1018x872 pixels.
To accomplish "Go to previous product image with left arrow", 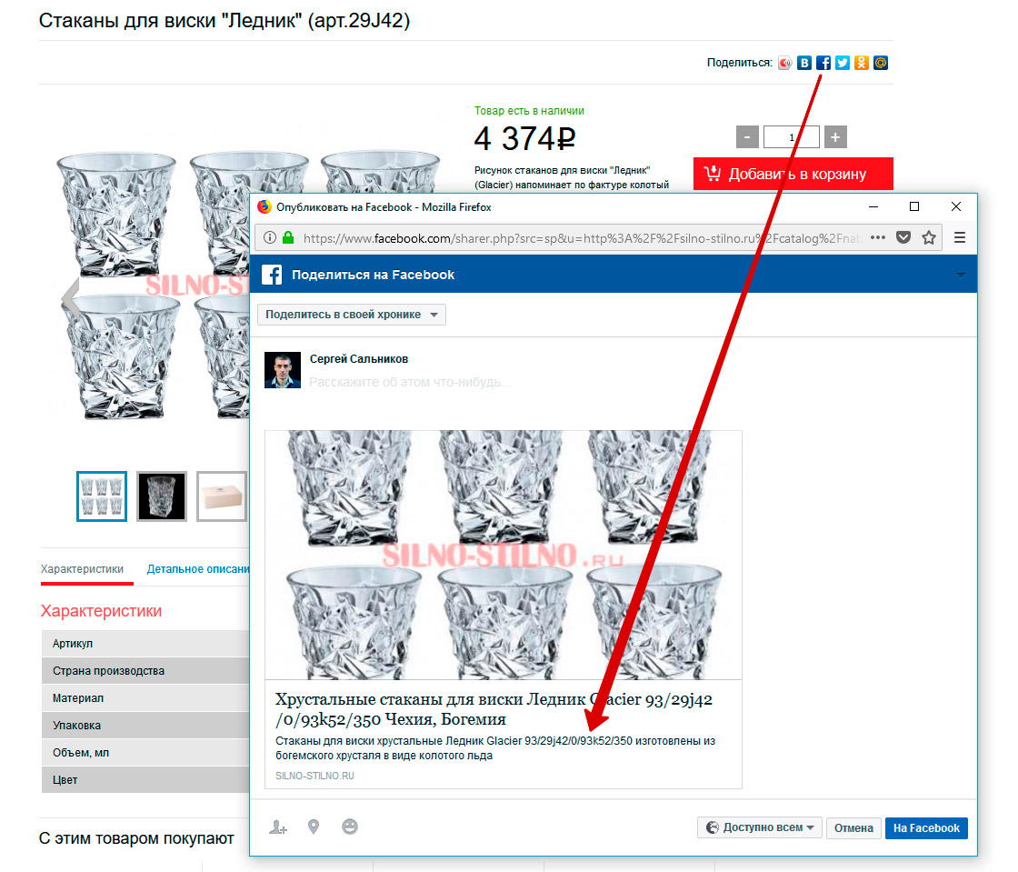I will [71, 298].
